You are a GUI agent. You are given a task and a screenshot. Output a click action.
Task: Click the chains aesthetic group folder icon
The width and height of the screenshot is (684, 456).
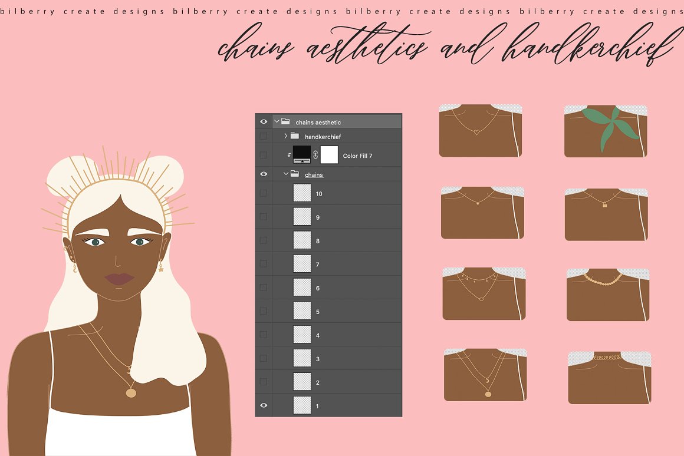coord(285,122)
